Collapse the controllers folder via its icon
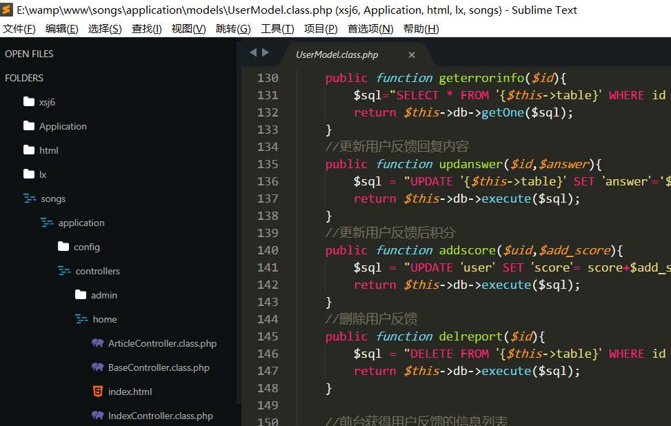Screen dimensions: 671x426 (x=63, y=271)
